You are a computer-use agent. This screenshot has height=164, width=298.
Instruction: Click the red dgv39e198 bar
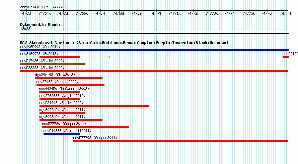pos(69,78)
